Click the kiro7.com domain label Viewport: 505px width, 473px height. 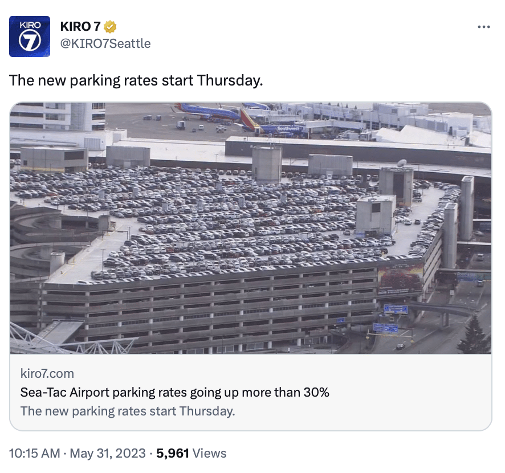[x=47, y=373]
